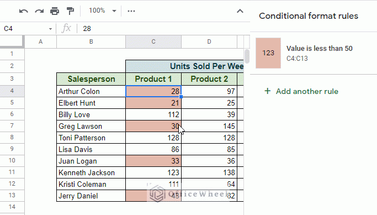Select column B header
The image size is (377, 215).
point(91,41)
